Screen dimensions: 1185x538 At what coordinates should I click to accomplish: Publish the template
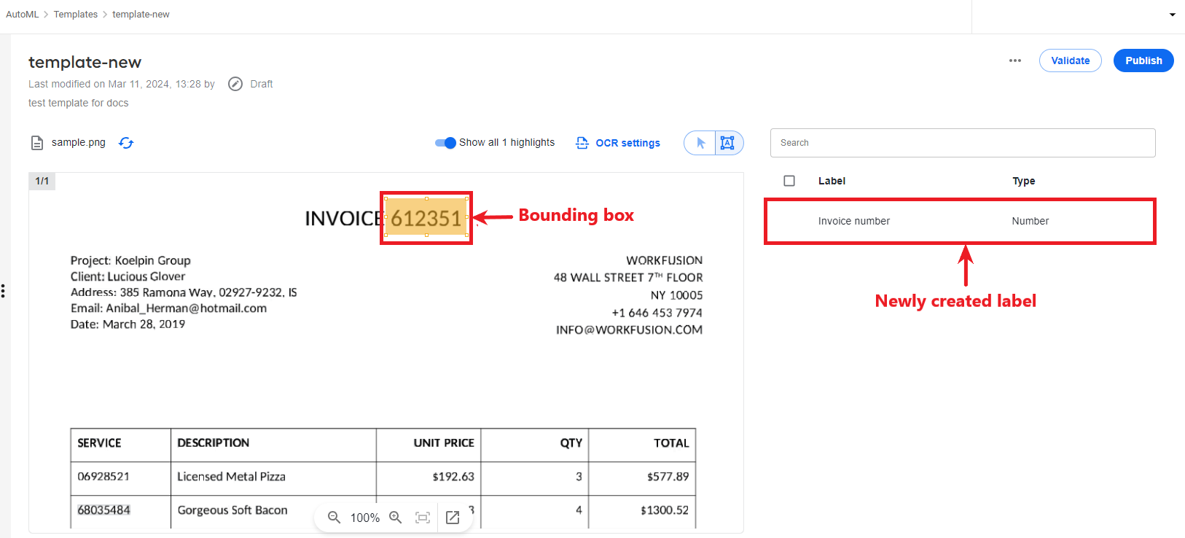[1143, 61]
